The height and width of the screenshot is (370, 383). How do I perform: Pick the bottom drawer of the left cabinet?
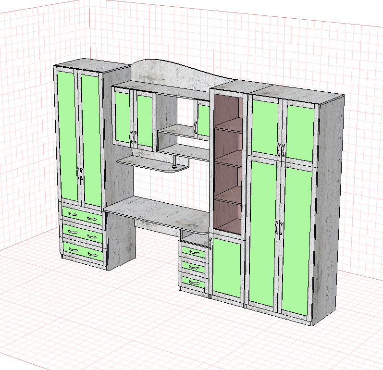84,251
